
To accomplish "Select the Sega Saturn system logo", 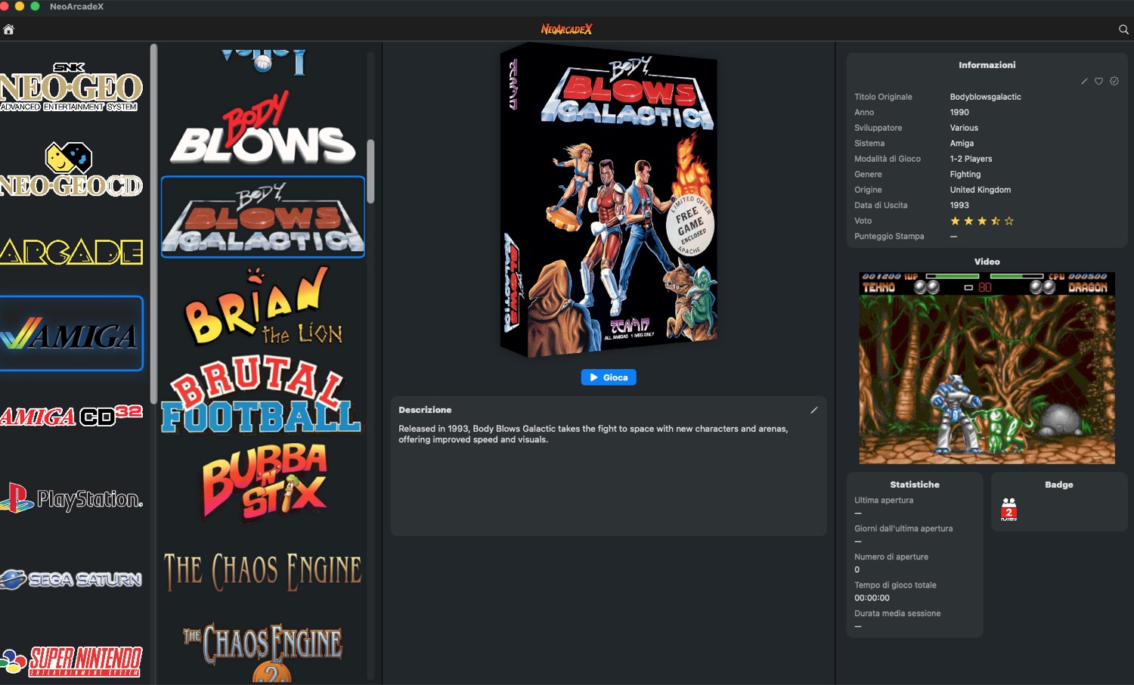I will pos(71,579).
